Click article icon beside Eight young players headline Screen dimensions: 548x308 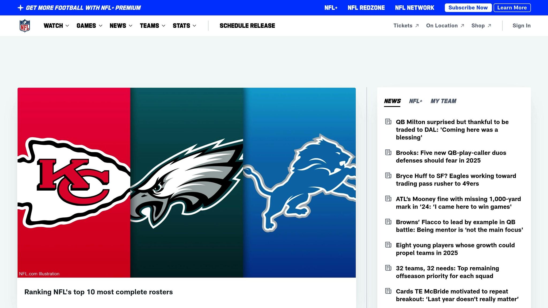tap(388, 245)
